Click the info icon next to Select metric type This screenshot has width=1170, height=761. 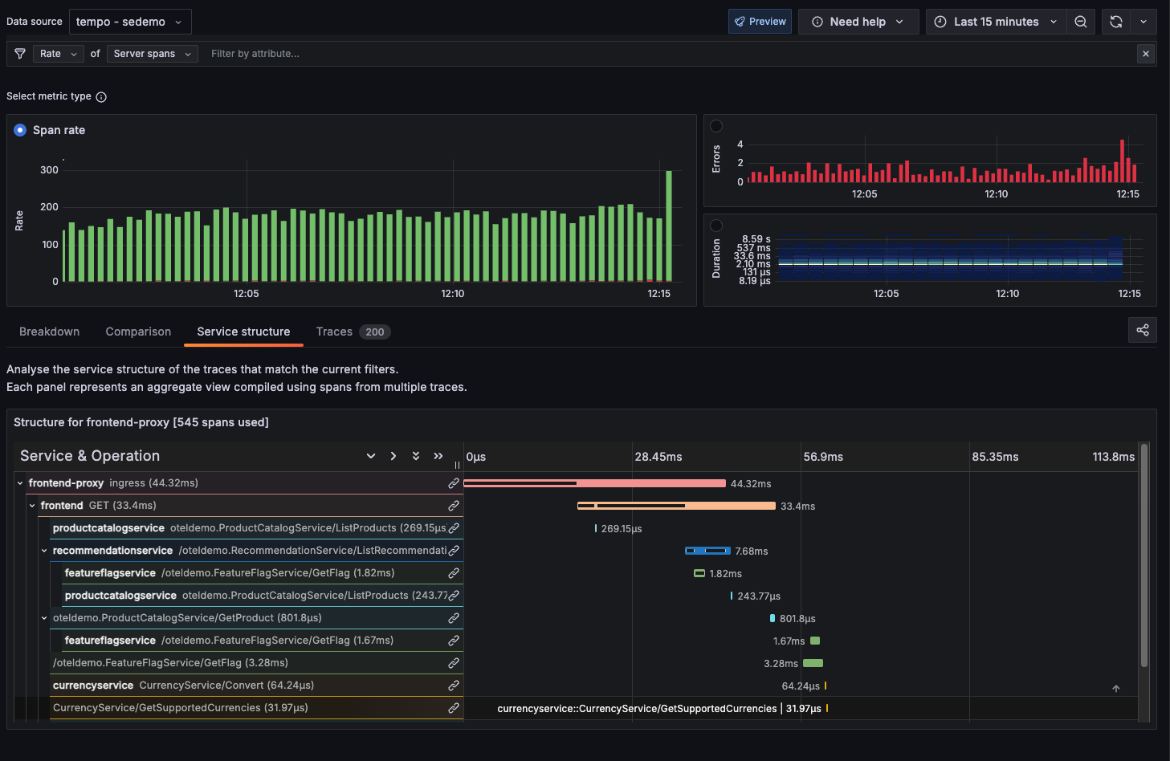tap(101, 96)
